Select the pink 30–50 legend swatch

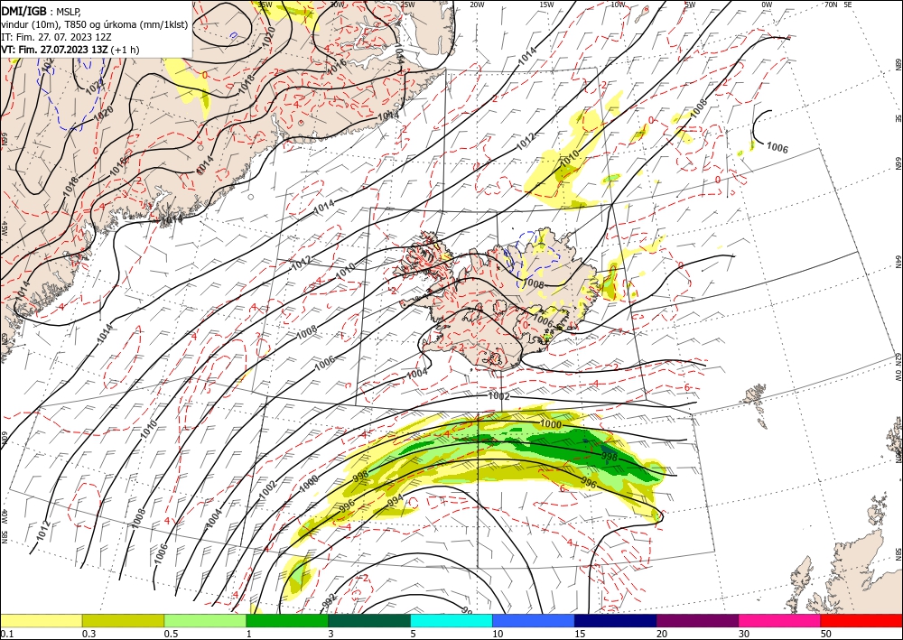(x=780, y=620)
